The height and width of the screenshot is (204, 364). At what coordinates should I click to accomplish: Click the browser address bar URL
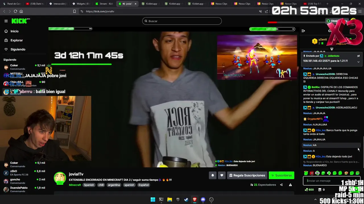pyautogui.click(x=100, y=11)
